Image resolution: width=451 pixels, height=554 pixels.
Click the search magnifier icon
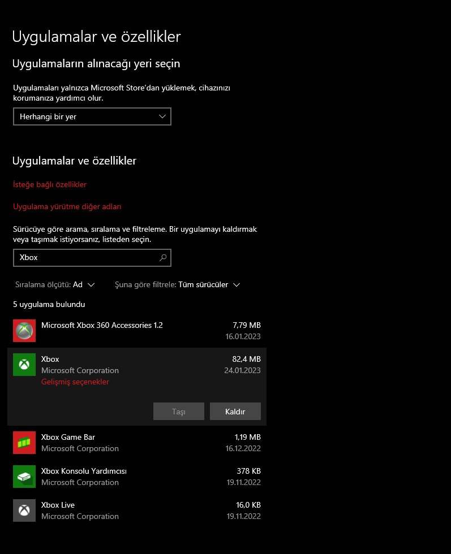163,258
